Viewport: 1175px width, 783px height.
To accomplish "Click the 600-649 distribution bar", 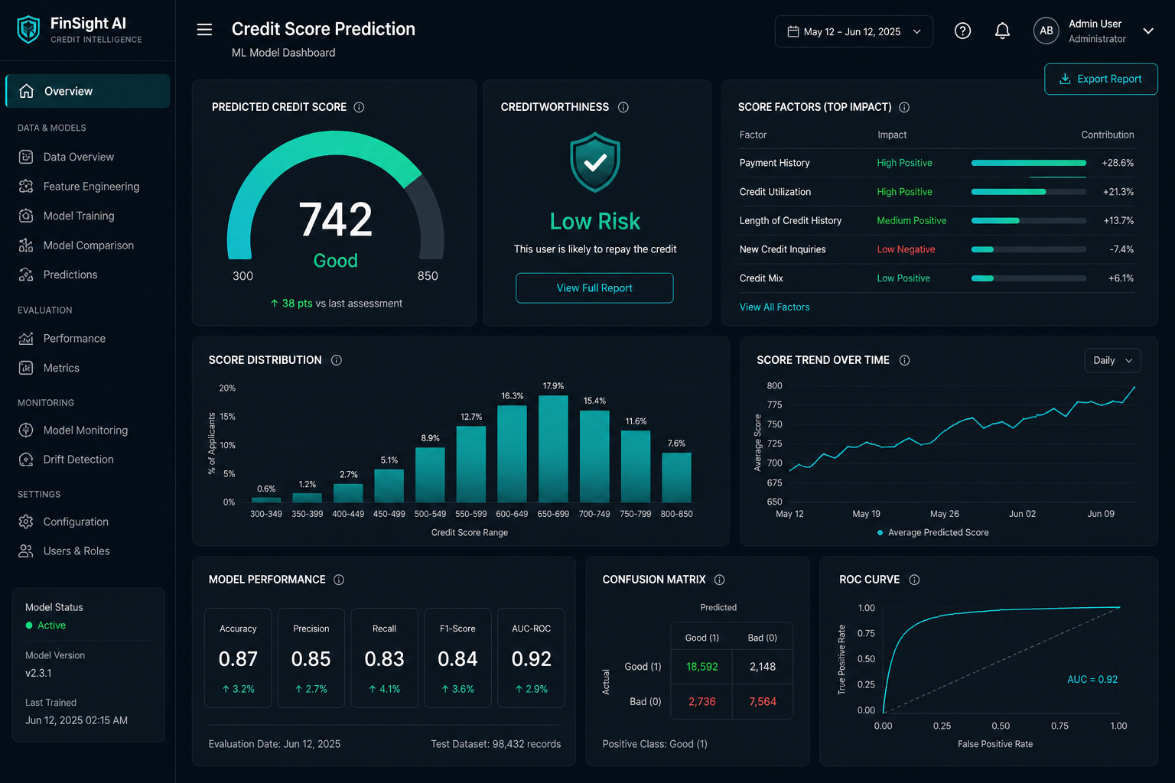I will 512,453.
